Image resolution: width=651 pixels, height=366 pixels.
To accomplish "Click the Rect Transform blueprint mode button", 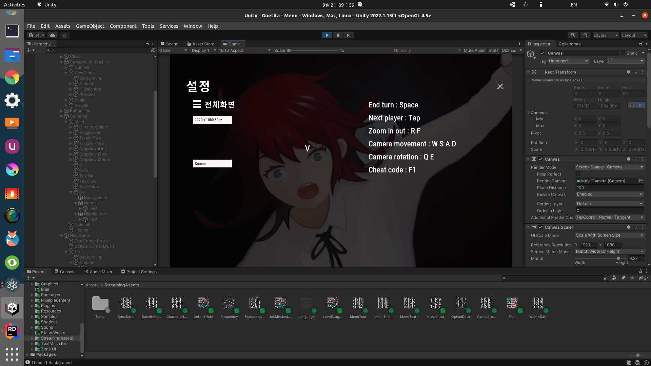I will click(632, 105).
